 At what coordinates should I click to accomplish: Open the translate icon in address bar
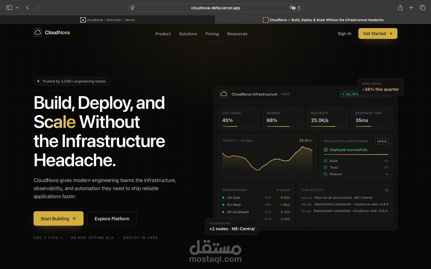pyautogui.click(x=292, y=8)
